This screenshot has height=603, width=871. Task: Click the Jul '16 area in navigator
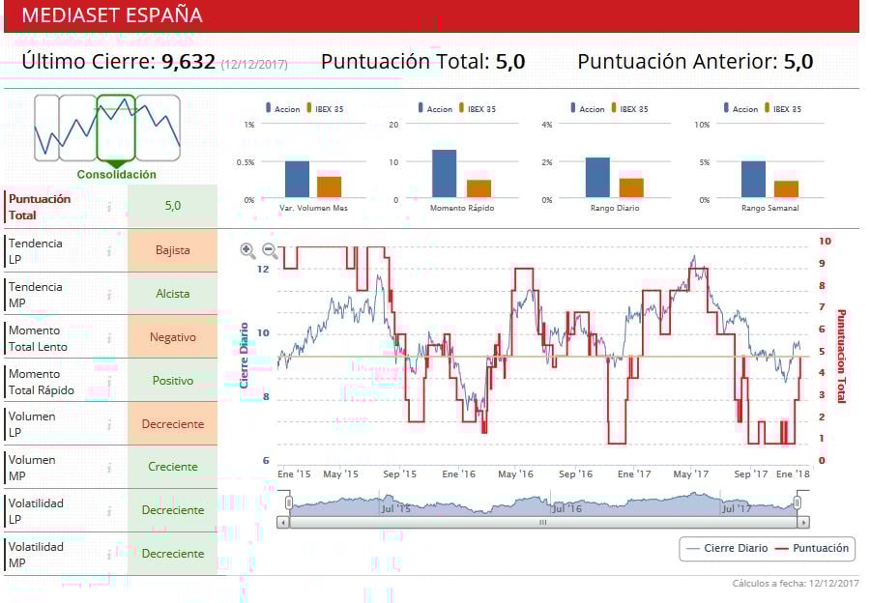click(566, 508)
